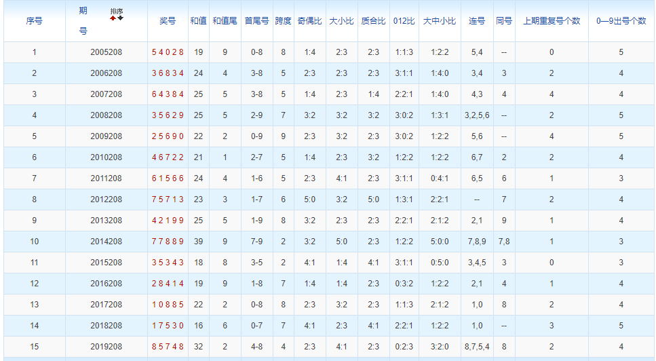This screenshot has height=361, width=656.
Task: Select issue number 2008208
Action: click(x=107, y=115)
